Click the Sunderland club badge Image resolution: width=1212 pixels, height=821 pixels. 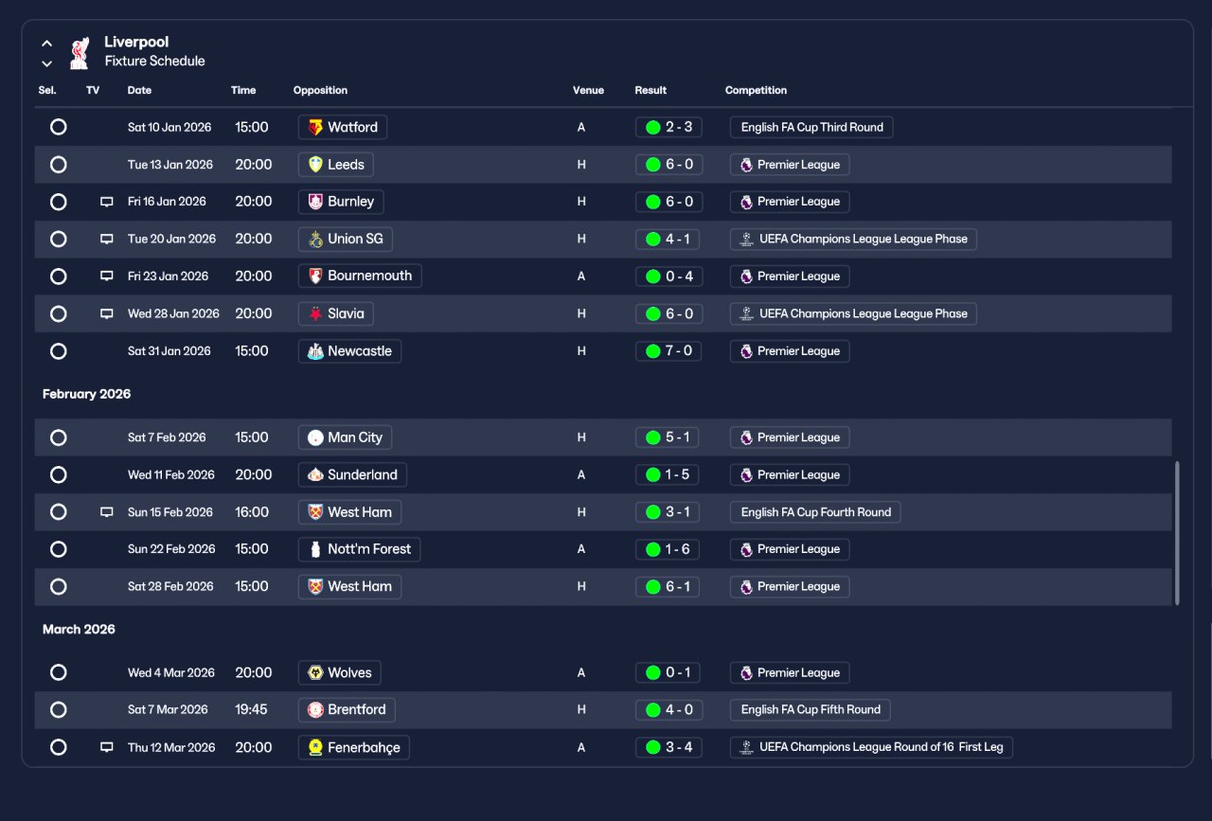pyautogui.click(x=315, y=475)
